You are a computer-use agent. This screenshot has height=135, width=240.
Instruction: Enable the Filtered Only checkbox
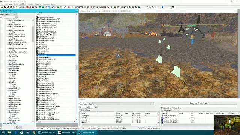[x=162, y=108]
